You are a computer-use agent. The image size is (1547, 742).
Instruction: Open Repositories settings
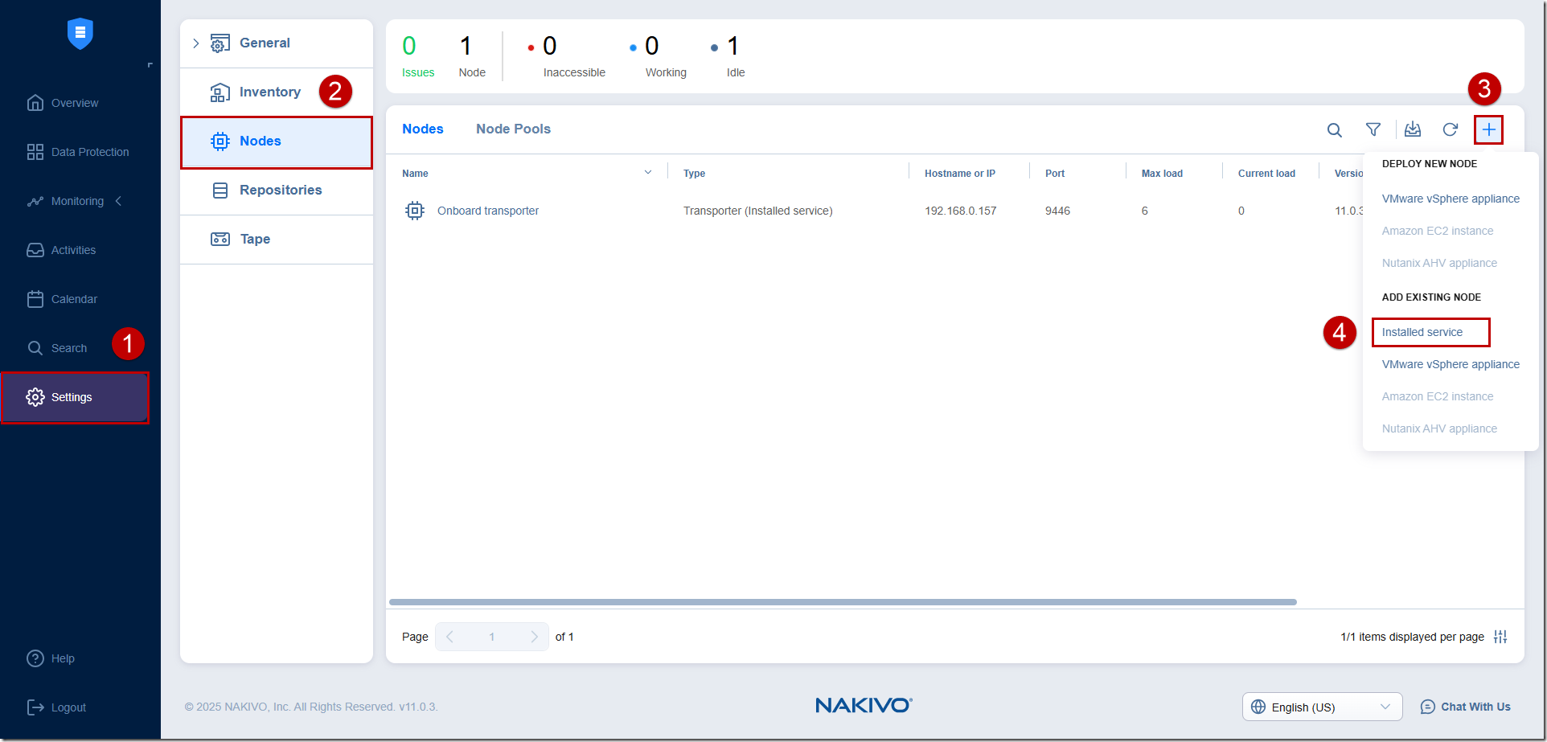(281, 191)
